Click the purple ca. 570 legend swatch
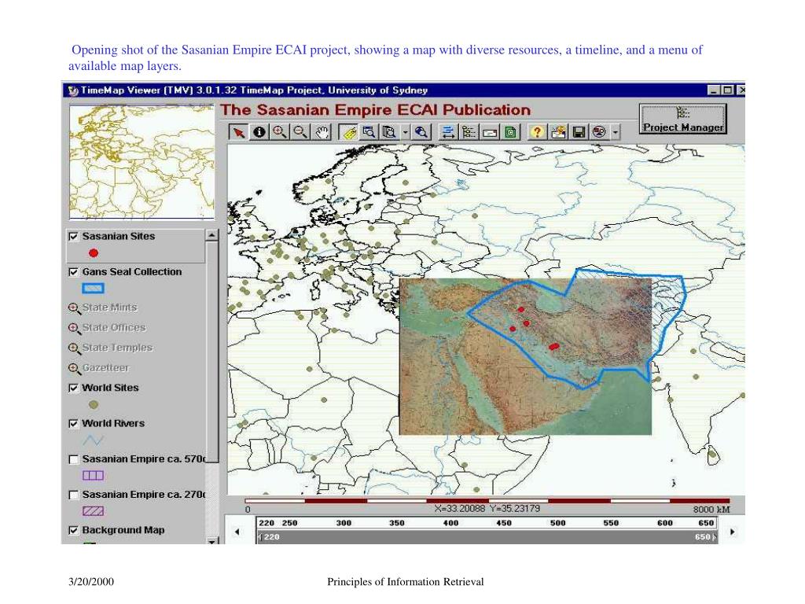This screenshot has width=805, height=604. (x=93, y=476)
